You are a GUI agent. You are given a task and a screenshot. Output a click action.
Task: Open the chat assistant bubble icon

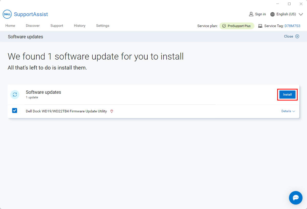(x=296, y=198)
